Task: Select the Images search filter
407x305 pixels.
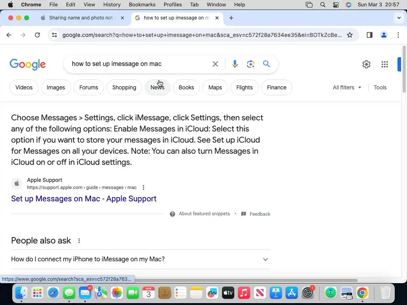Action: [x=56, y=87]
